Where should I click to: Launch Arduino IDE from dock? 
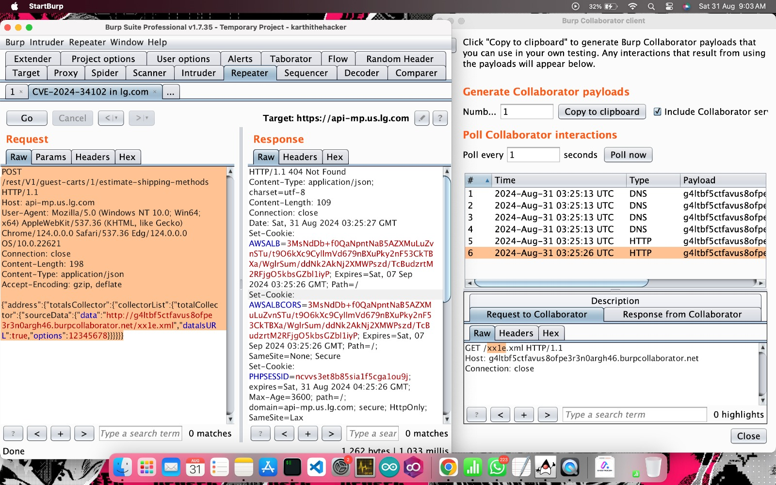389,468
